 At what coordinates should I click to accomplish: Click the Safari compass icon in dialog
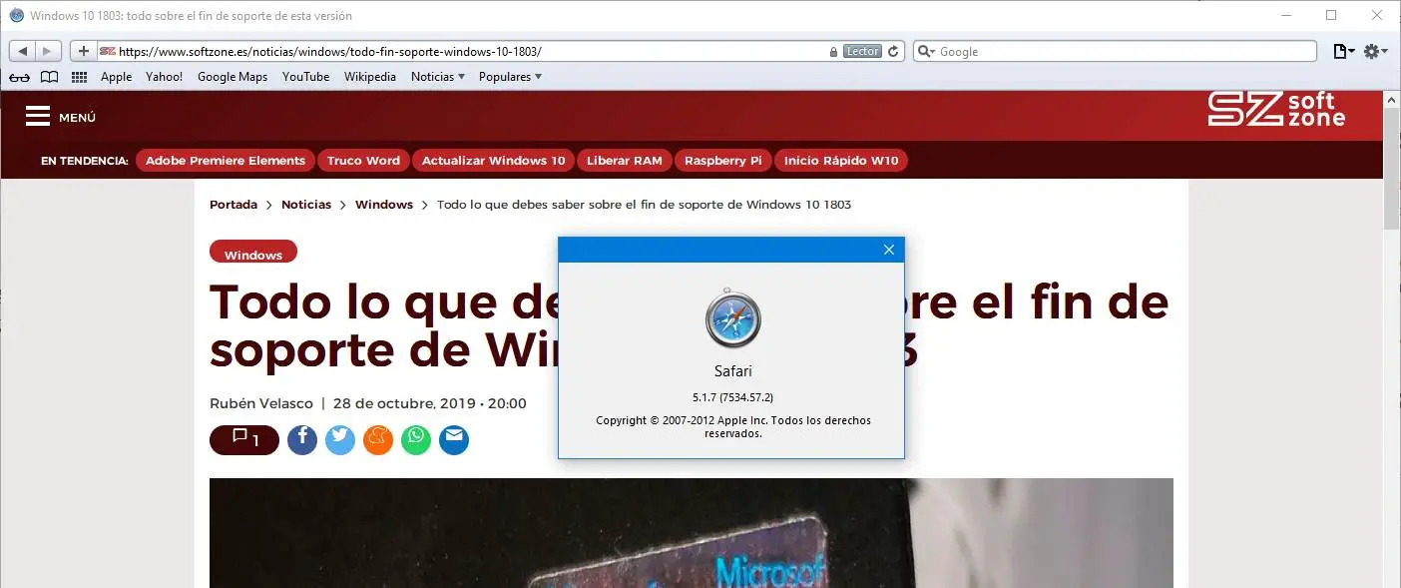732,319
